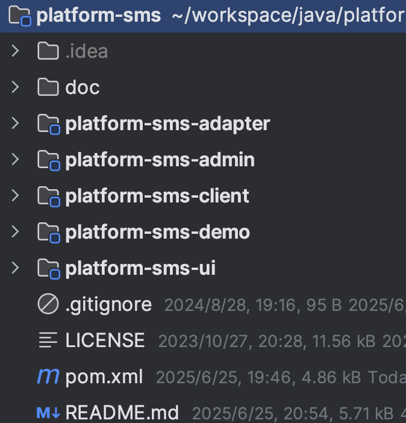Expand the platform-sms-ui module chevron
Screen dimensions: 406x423
click(x=16, y=268)
